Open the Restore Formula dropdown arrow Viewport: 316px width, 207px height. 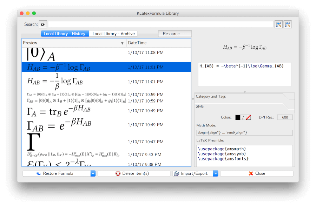click(93, 173)
